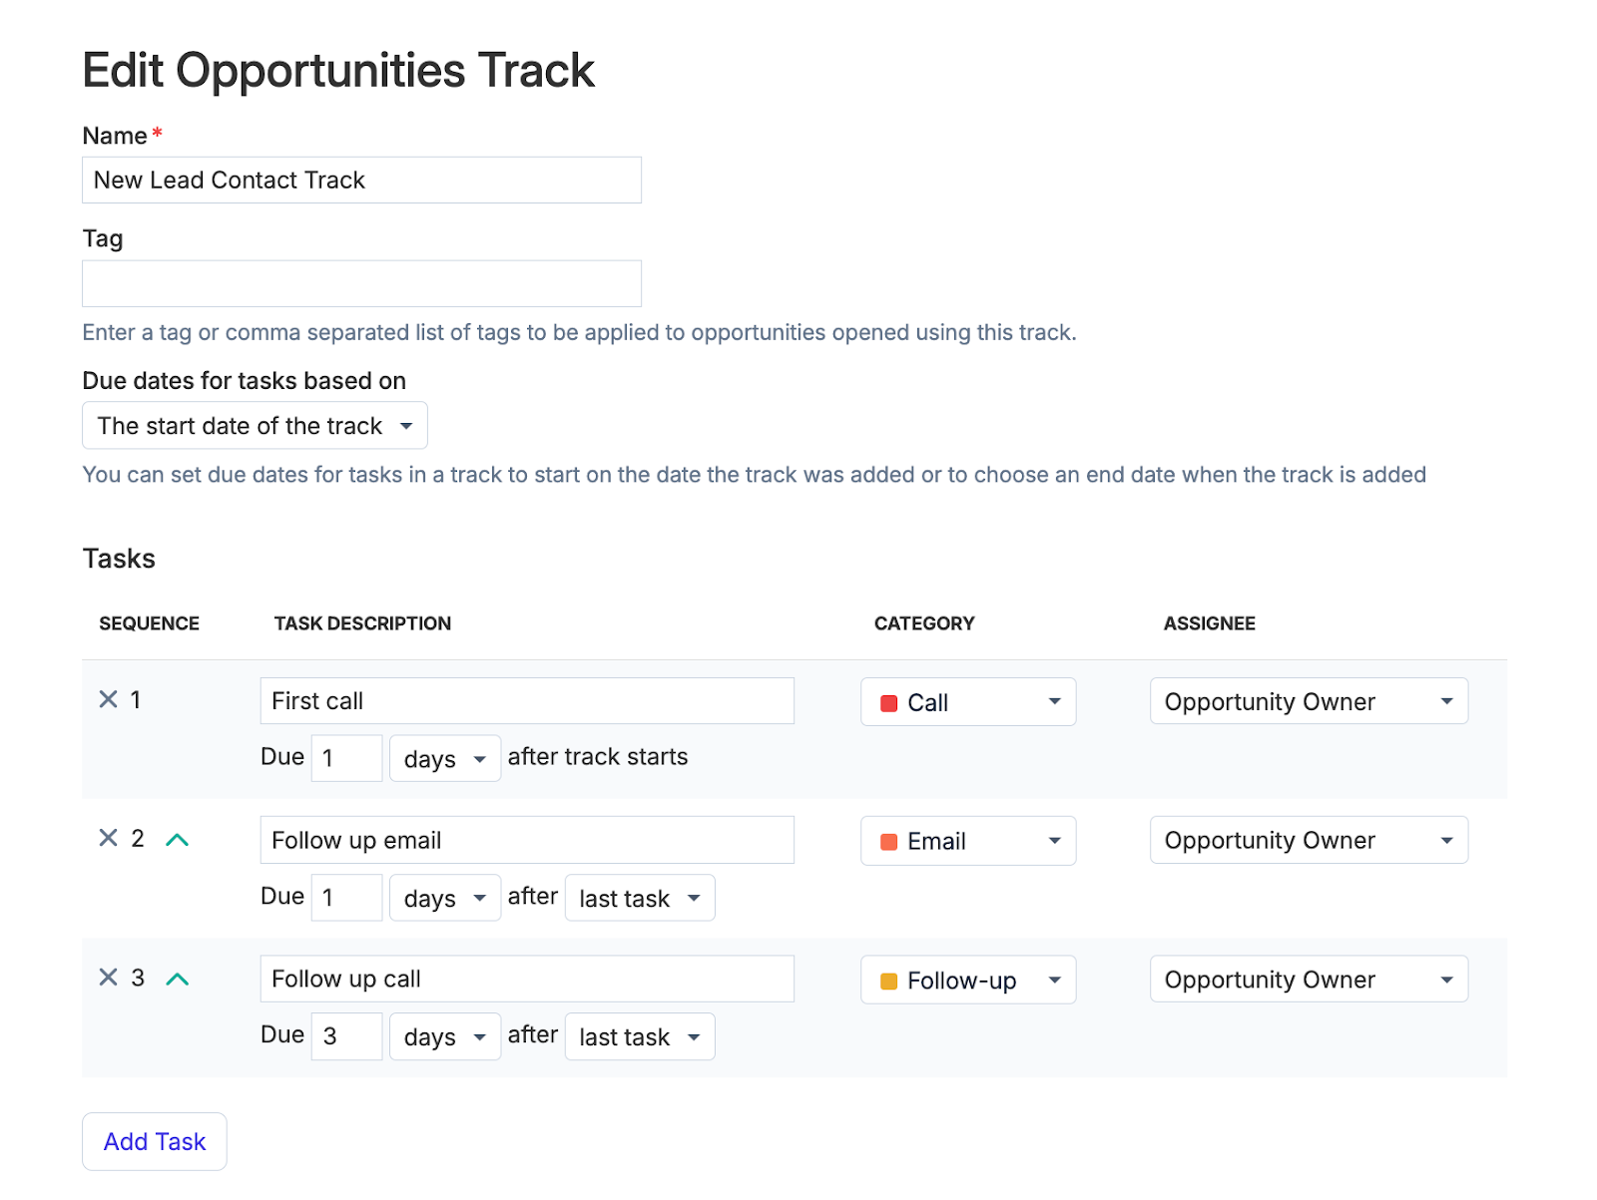
Task: Click the empty Tag input field
Action: [x=361, y=283]
